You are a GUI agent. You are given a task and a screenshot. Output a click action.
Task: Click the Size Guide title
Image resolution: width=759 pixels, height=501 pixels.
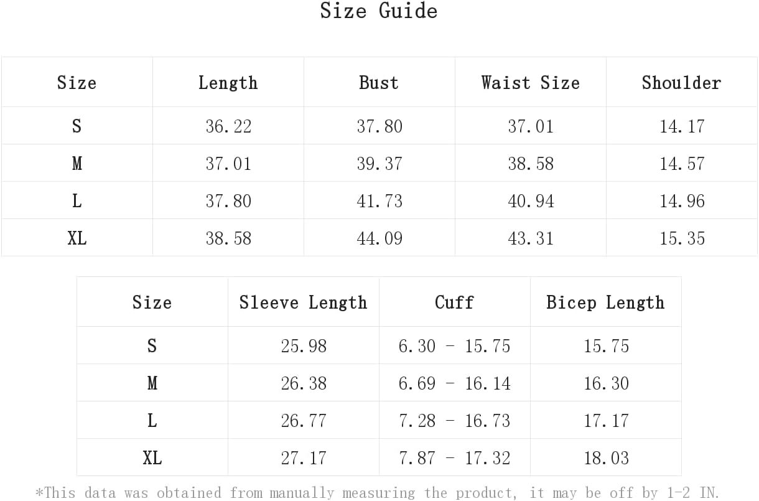(379, 11)
